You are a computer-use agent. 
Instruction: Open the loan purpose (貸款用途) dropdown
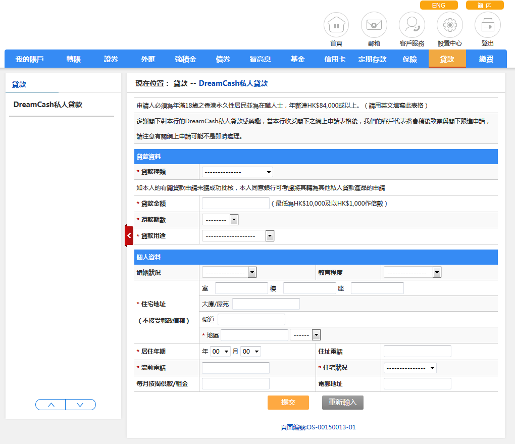238,236
